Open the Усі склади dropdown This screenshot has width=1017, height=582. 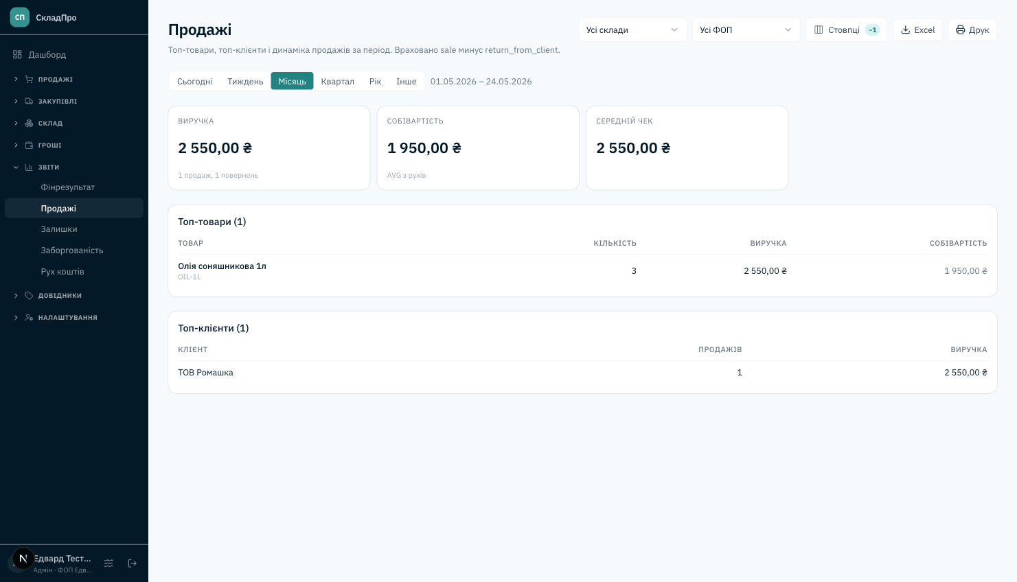(x=632, y=30)
